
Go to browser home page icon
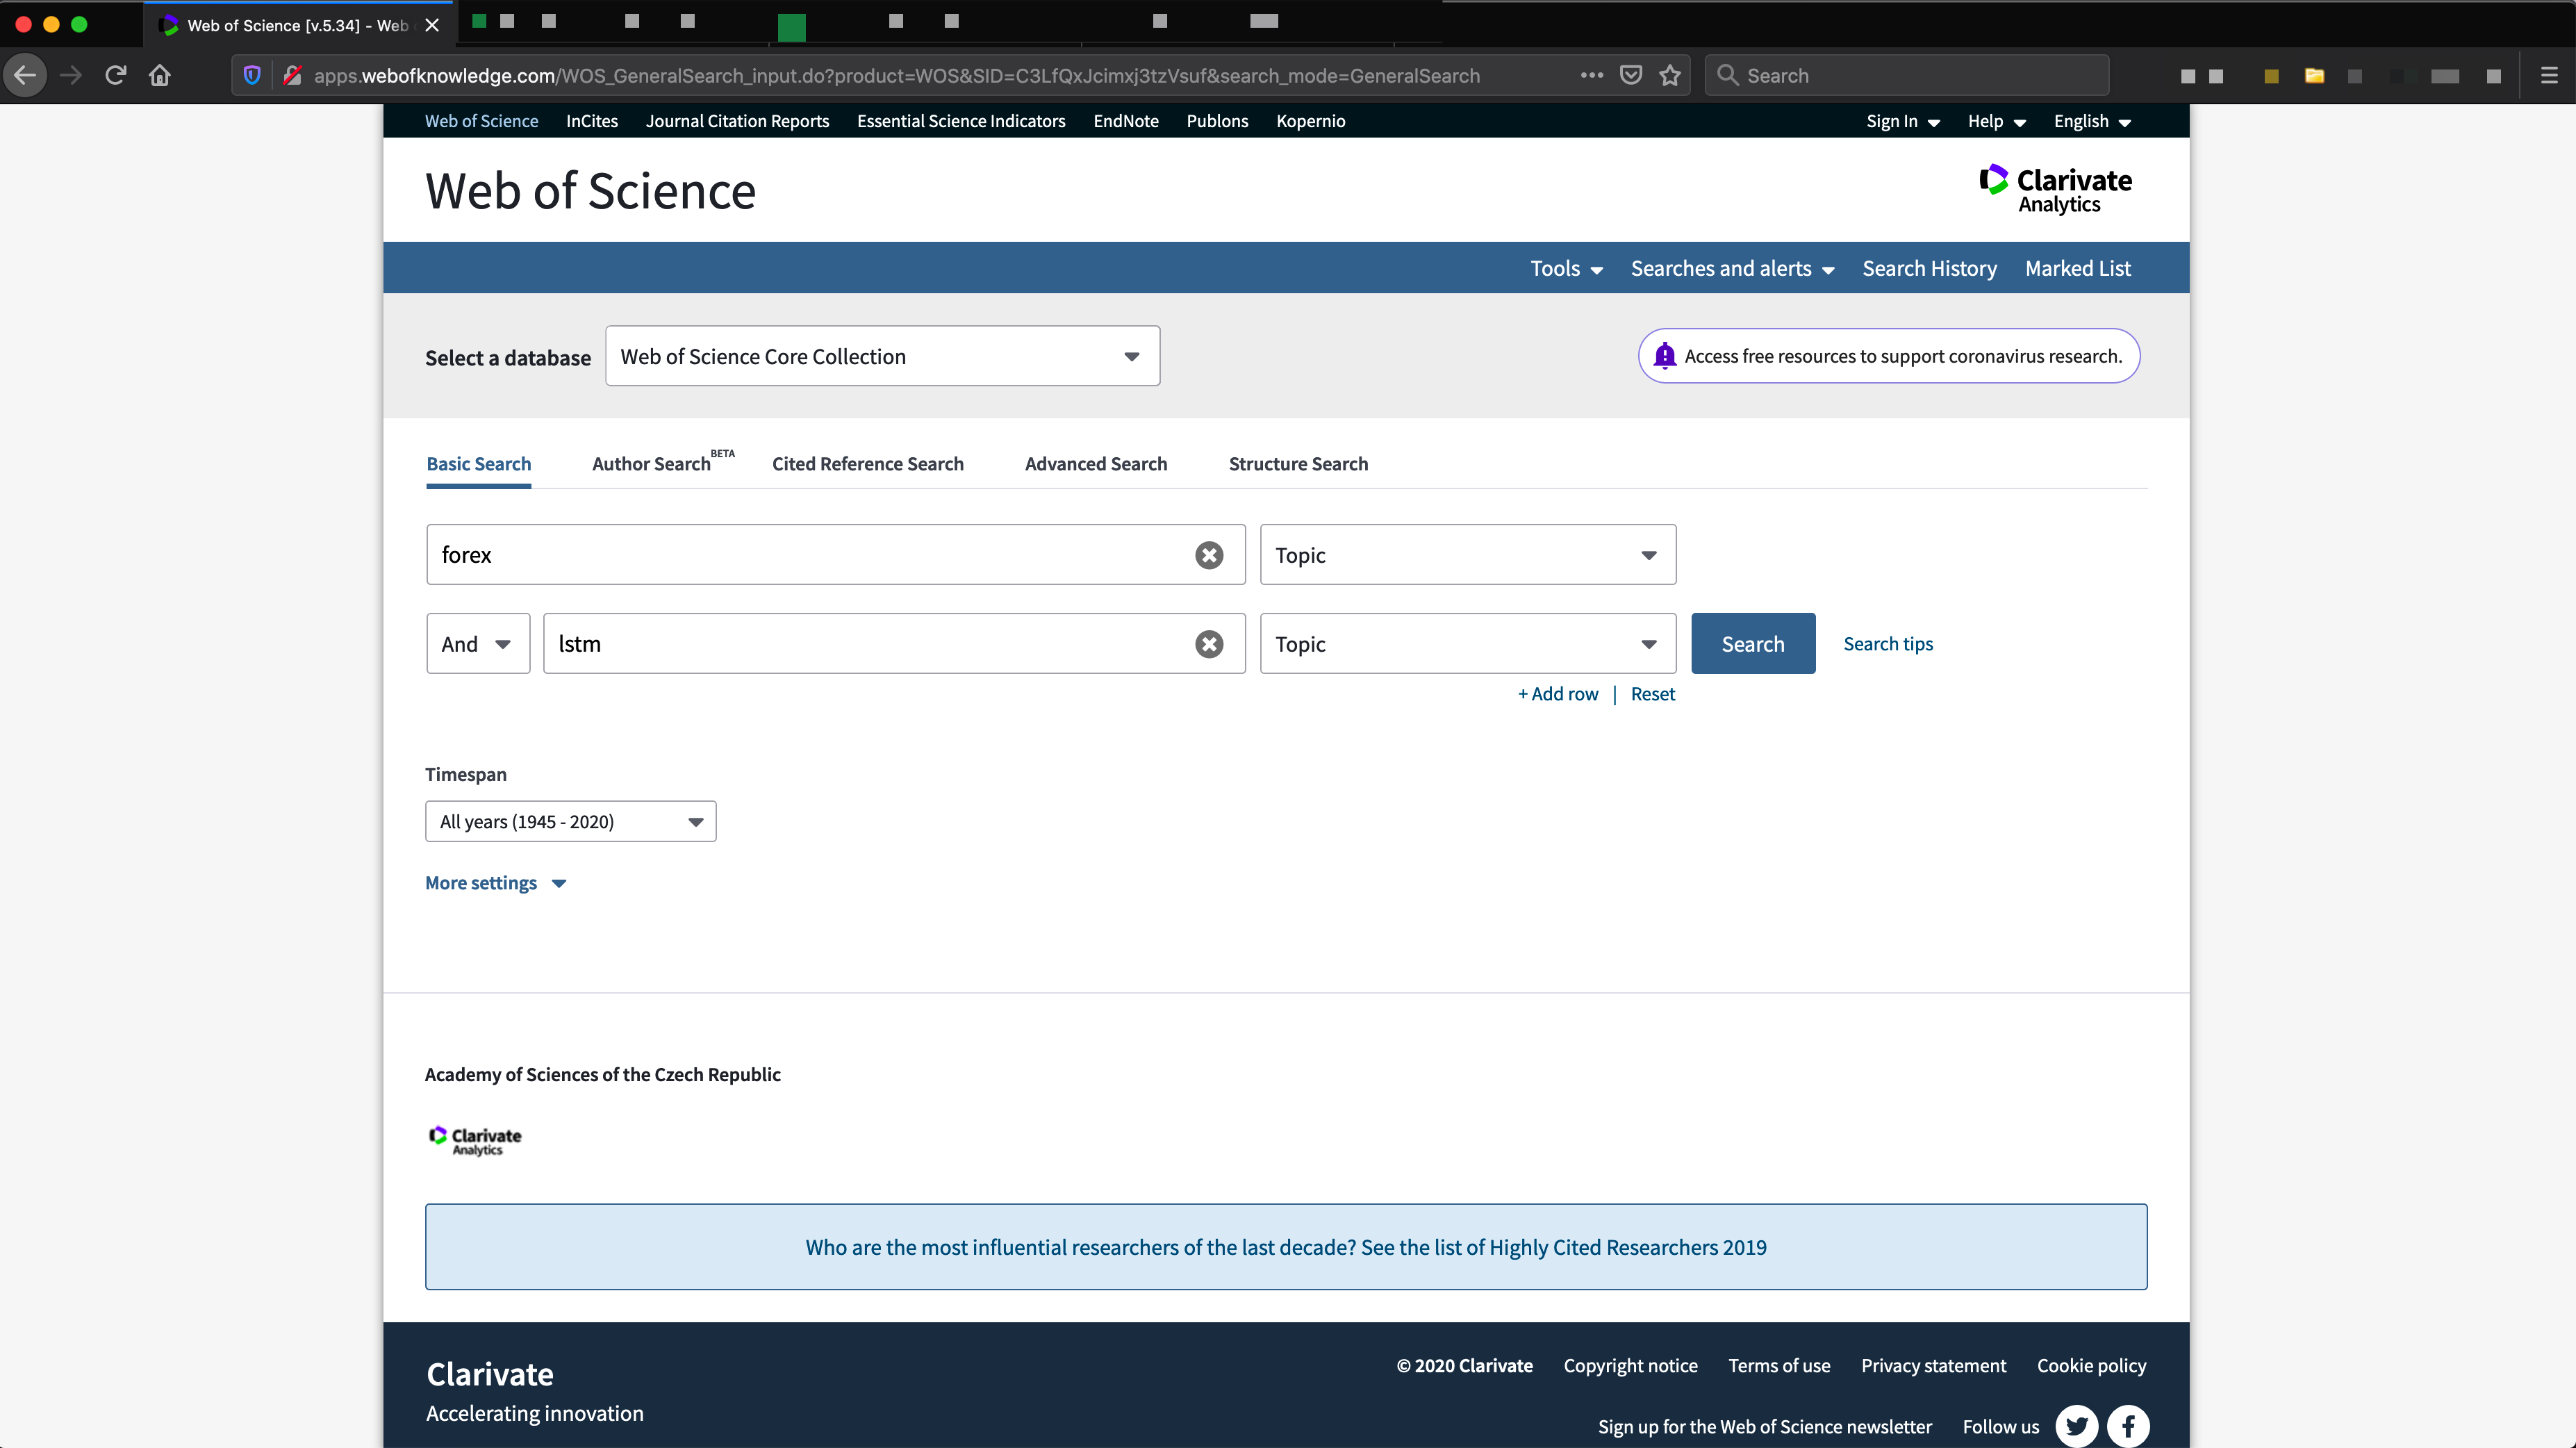pos(160,76)
